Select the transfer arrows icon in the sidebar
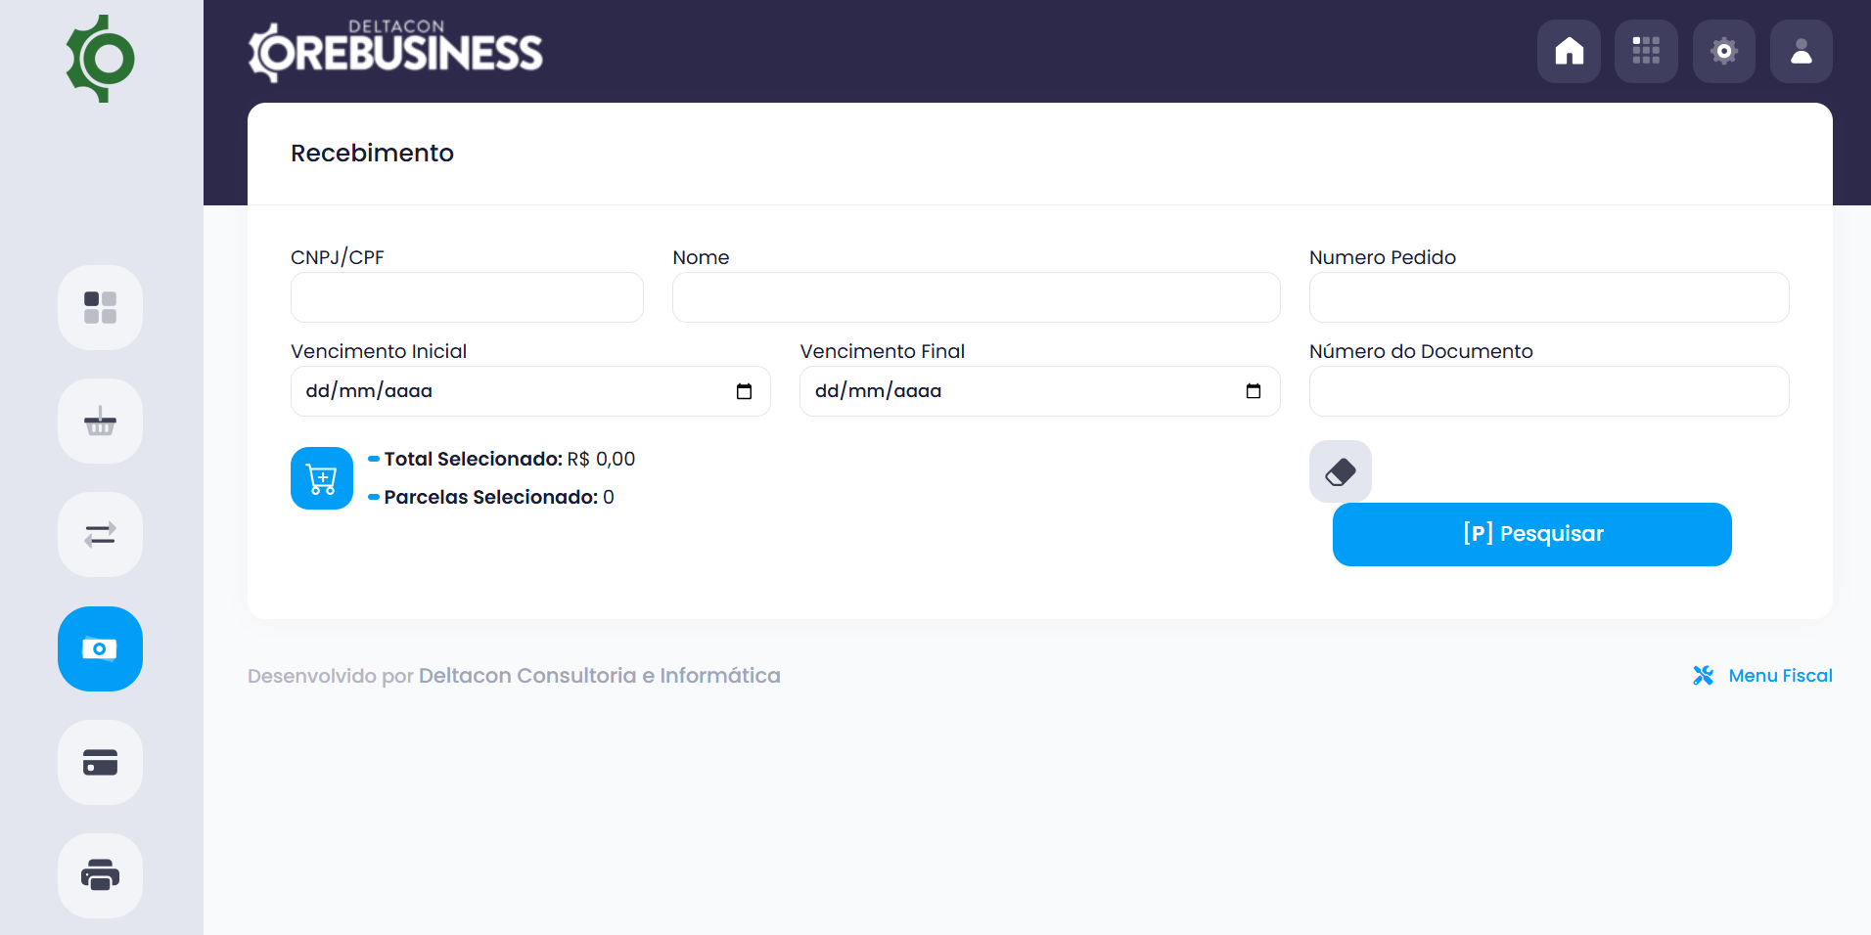1871x935 pixels. click(x=99, y=534)
